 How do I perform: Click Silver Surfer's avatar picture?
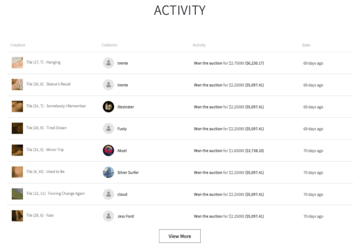[x=108, y=172]
